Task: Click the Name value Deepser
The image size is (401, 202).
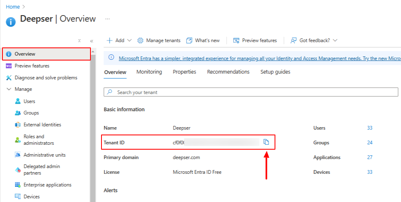Action: (182, 128)
